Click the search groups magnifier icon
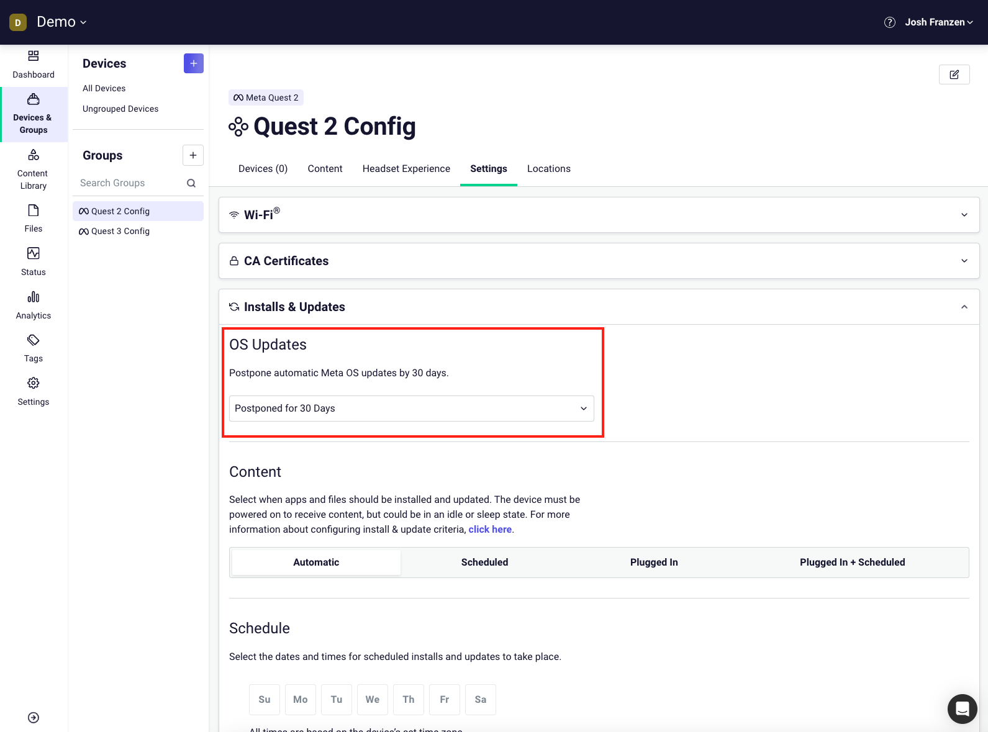This screenshot has height=732, width=988. [x=191, y=183]
